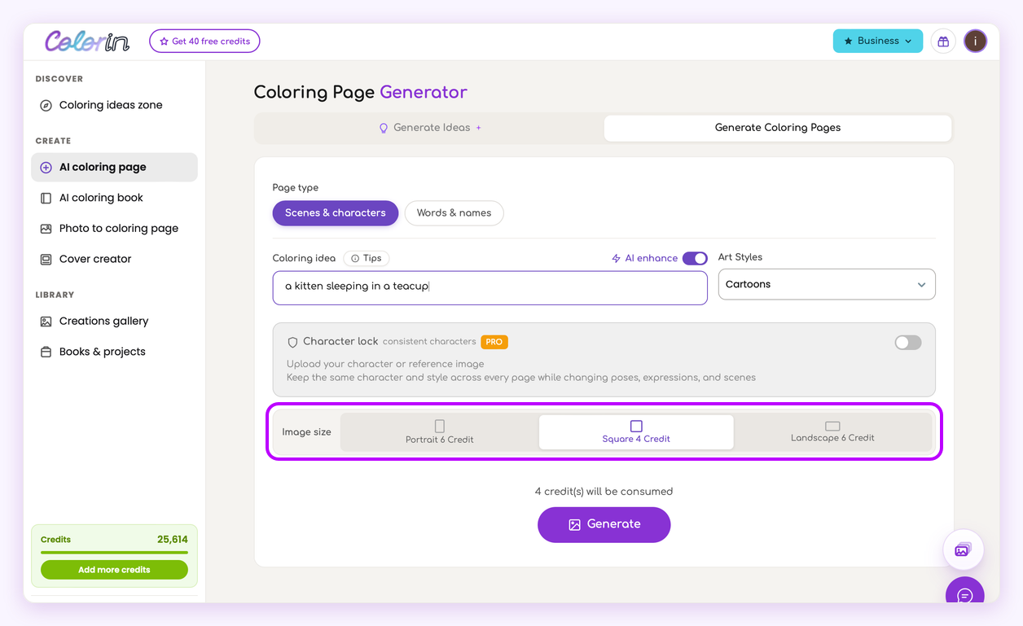Click the credits balance 25,614
1023x626 pixels.
[x=173, y=540]
